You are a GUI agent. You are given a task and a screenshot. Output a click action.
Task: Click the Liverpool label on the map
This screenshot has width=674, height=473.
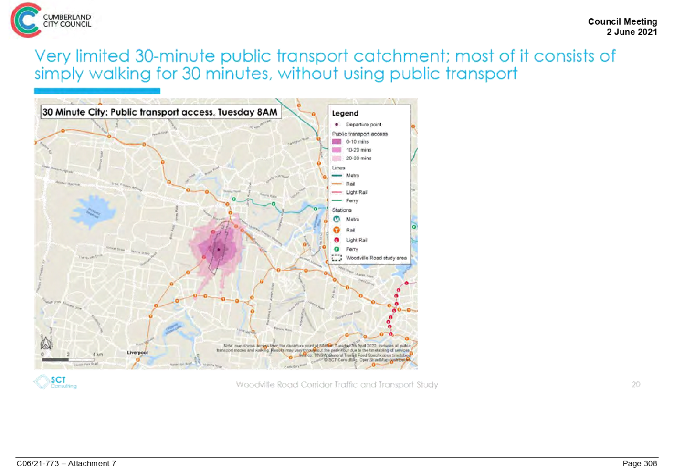[137, 353]
